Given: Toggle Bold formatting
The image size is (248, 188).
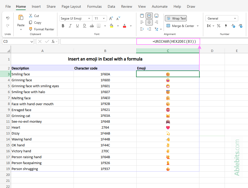Looking at the screenshot, I should click(63, 26).
